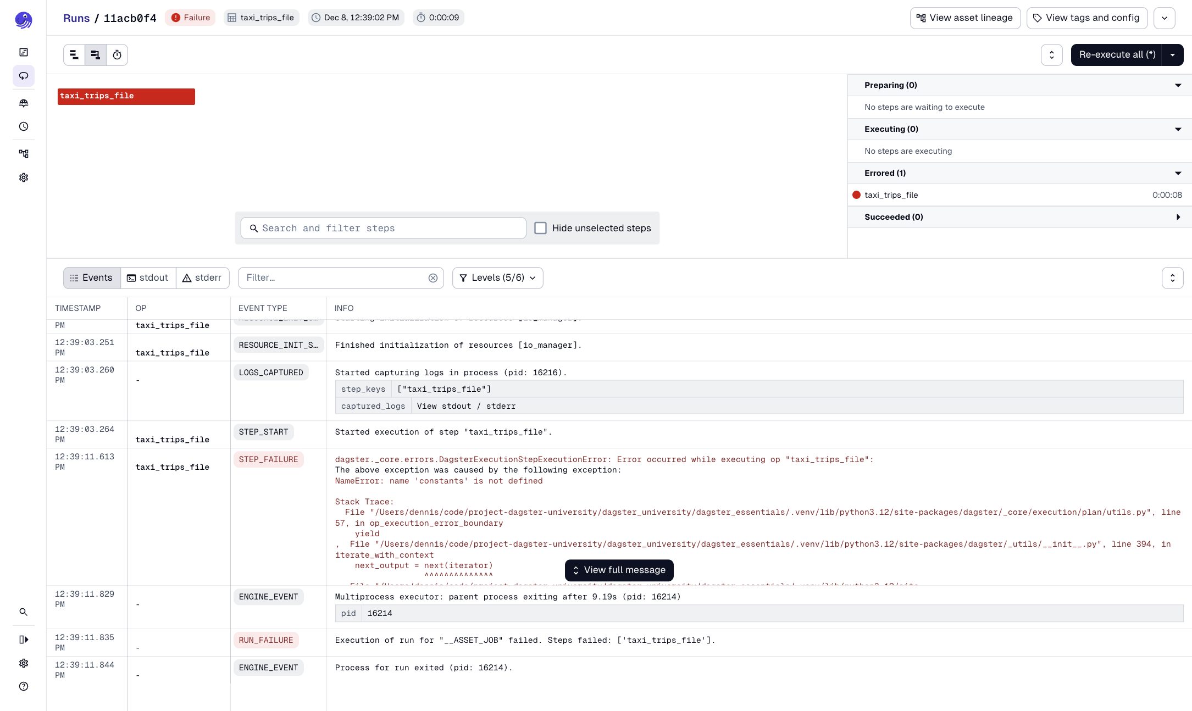Open the automation sensors icon in the sidebar
This screenshot has width=1192, height=711.
point(24,103)
